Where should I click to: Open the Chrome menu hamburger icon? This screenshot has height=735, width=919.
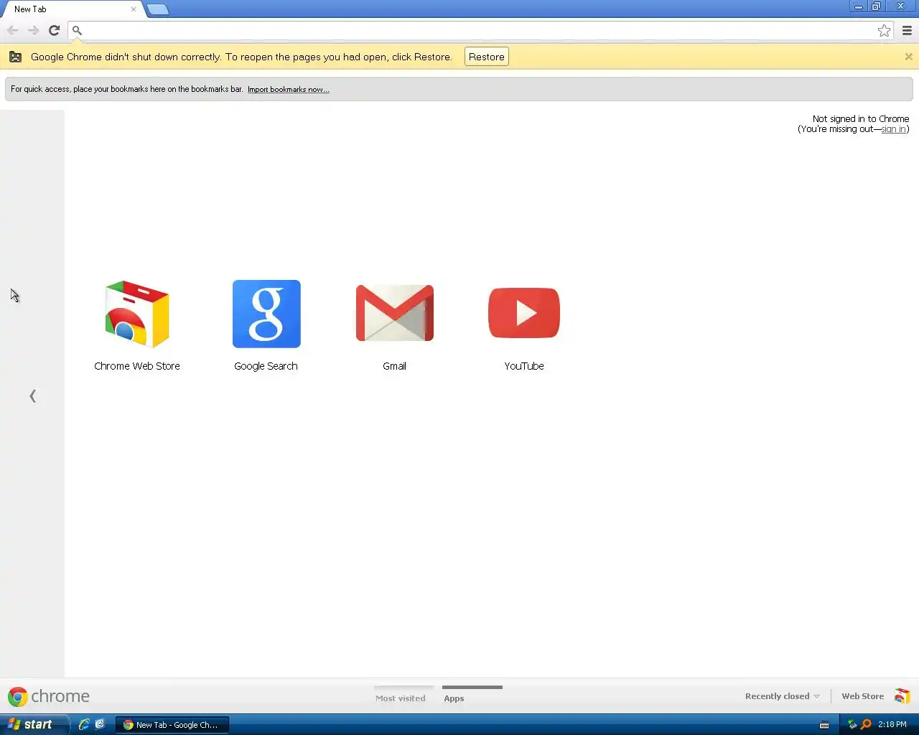tap(907, 30)
